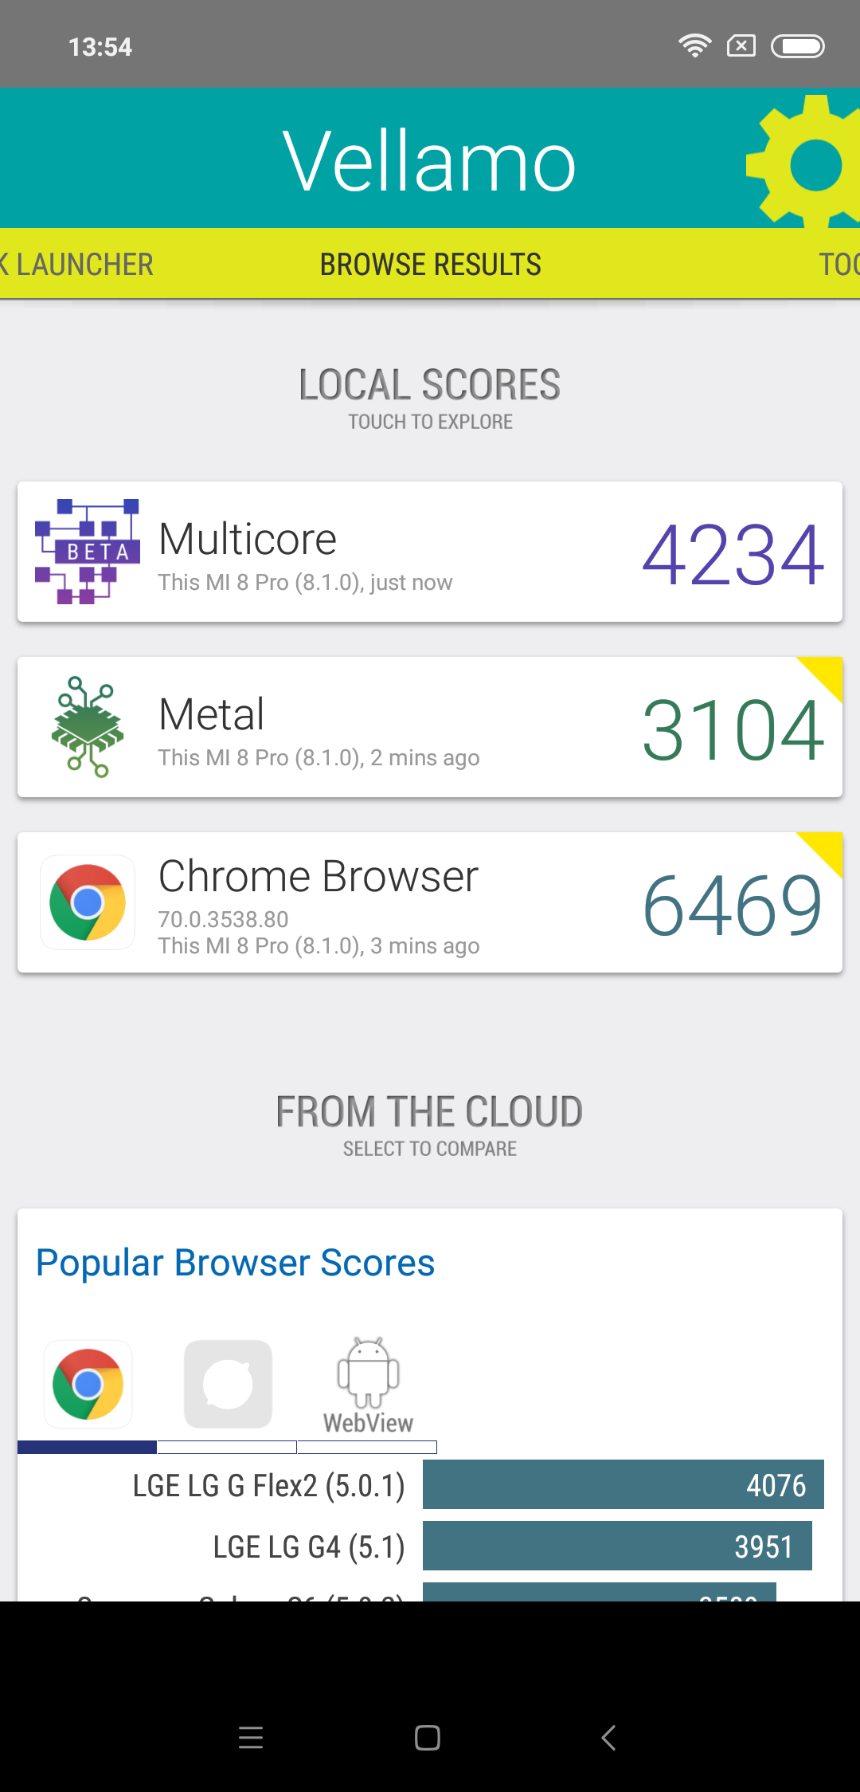Viewport: 860px width, 1792px height.
Task: Tap the Android back navigation icon
Action: pyautogui.click(x=609, y=1738)
